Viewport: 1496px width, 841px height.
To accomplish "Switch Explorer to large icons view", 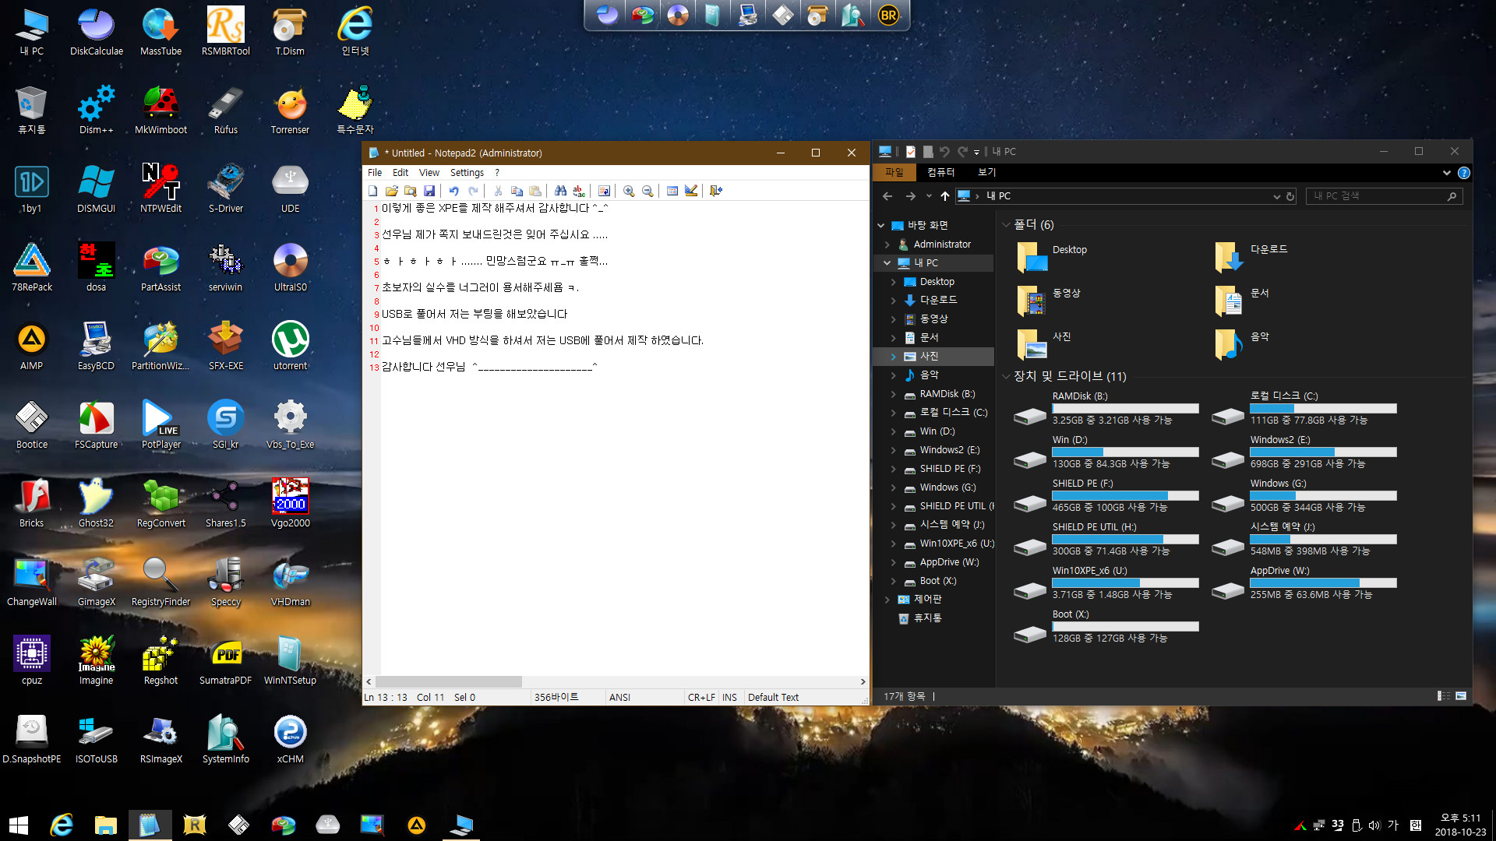I will [x=1461, y=696].
